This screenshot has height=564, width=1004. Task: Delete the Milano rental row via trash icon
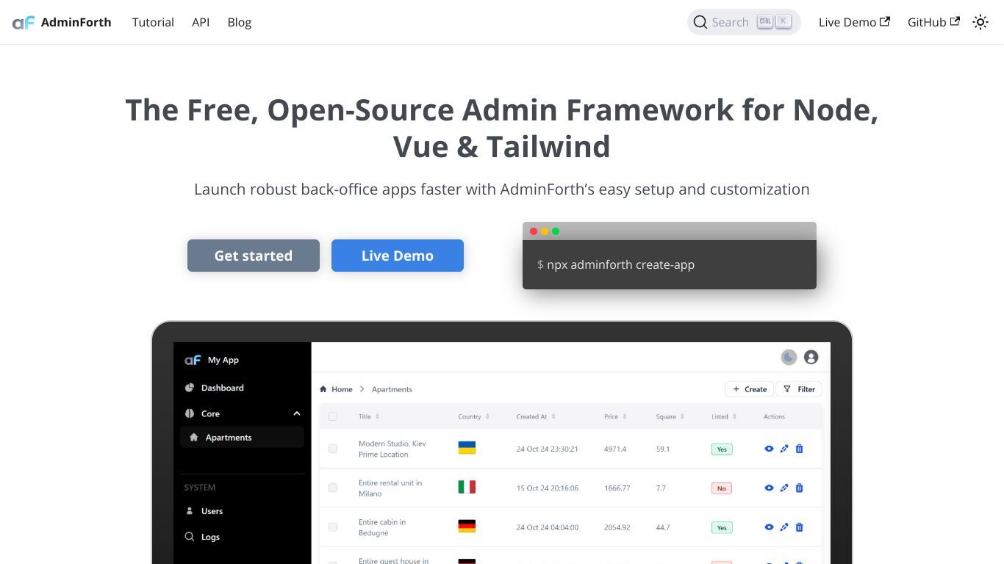pyautogui.click(x=799, y=488)
